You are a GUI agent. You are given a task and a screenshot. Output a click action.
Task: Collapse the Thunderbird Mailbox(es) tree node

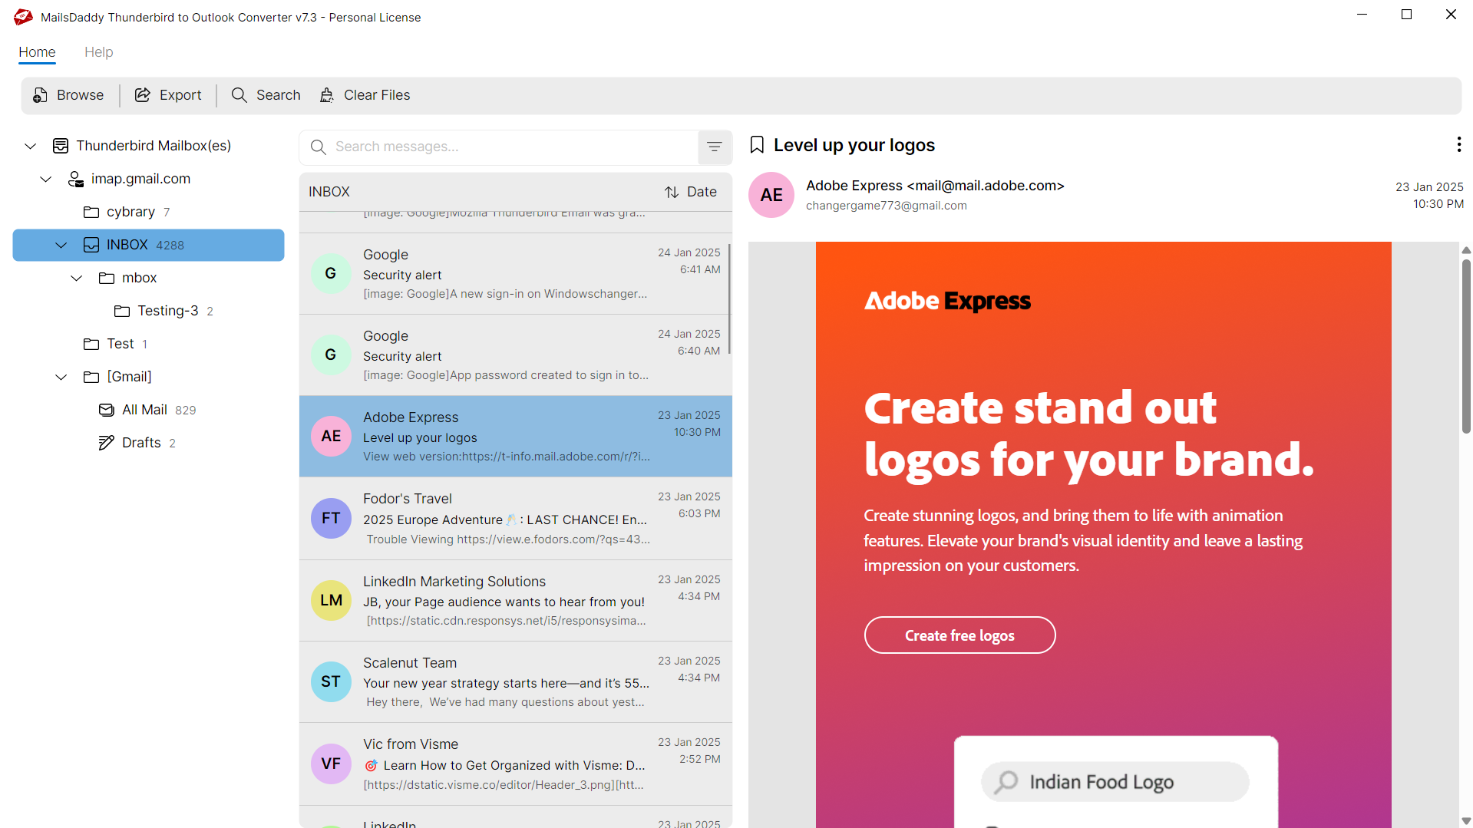31,146
